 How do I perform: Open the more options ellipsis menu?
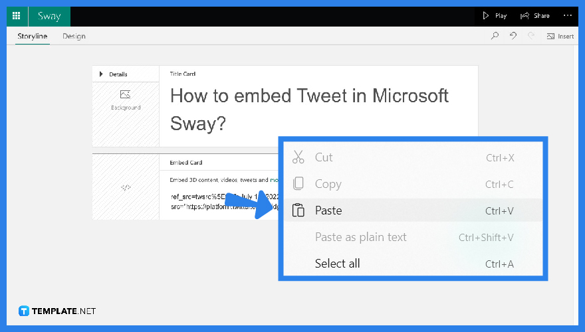click(x=568, y=16)
